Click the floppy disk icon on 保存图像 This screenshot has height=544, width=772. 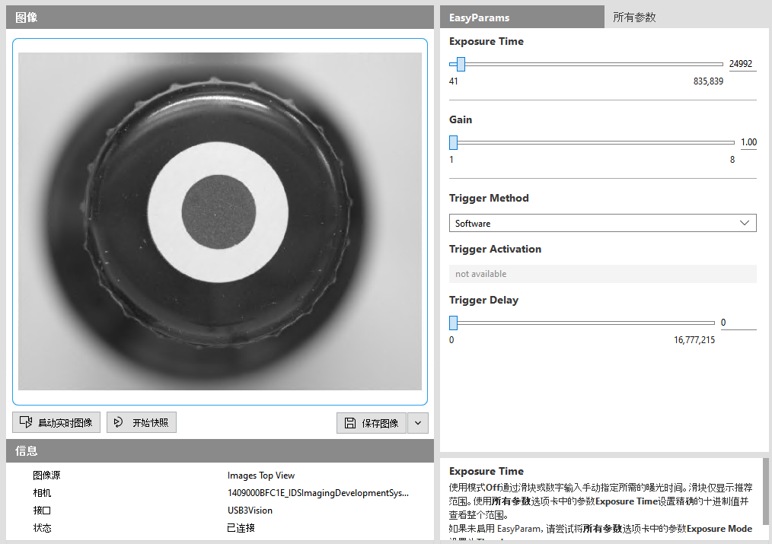point(349,423)
